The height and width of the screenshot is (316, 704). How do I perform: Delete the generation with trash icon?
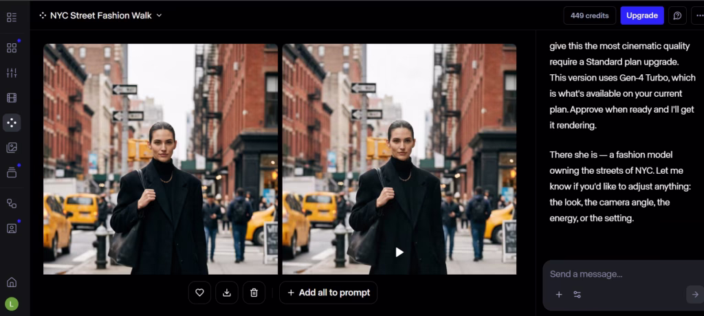pos(254,293)
